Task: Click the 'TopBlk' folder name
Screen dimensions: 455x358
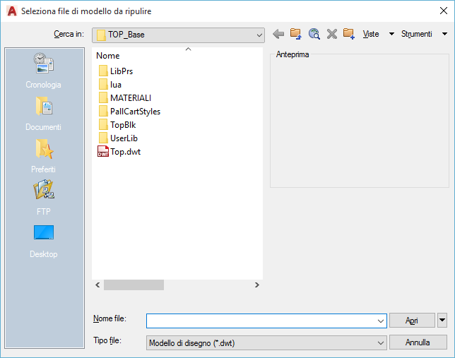Action: coord(123,125)
